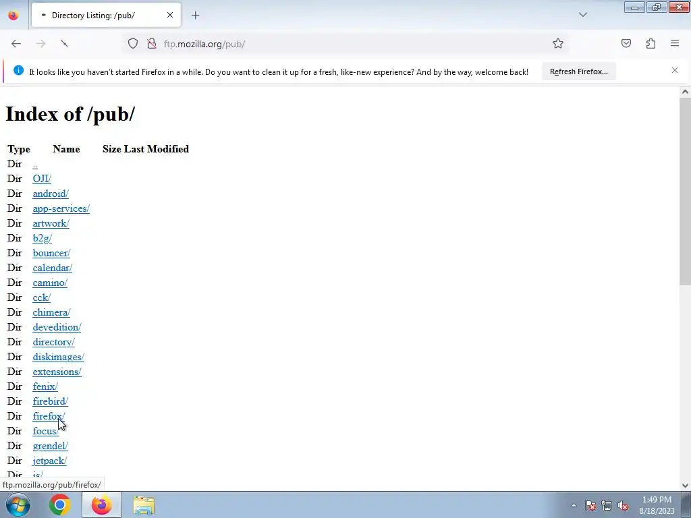Click the Refresh Firefox... button
The width and height of the screenshot is (691, 518).
pyautogui.click(x=578, y=71)
